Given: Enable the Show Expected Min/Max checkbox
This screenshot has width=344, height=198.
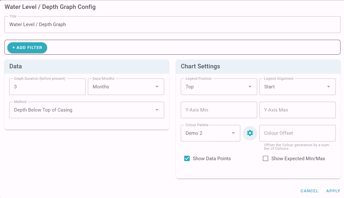Looking at the screenshot, I should [265, 159].
